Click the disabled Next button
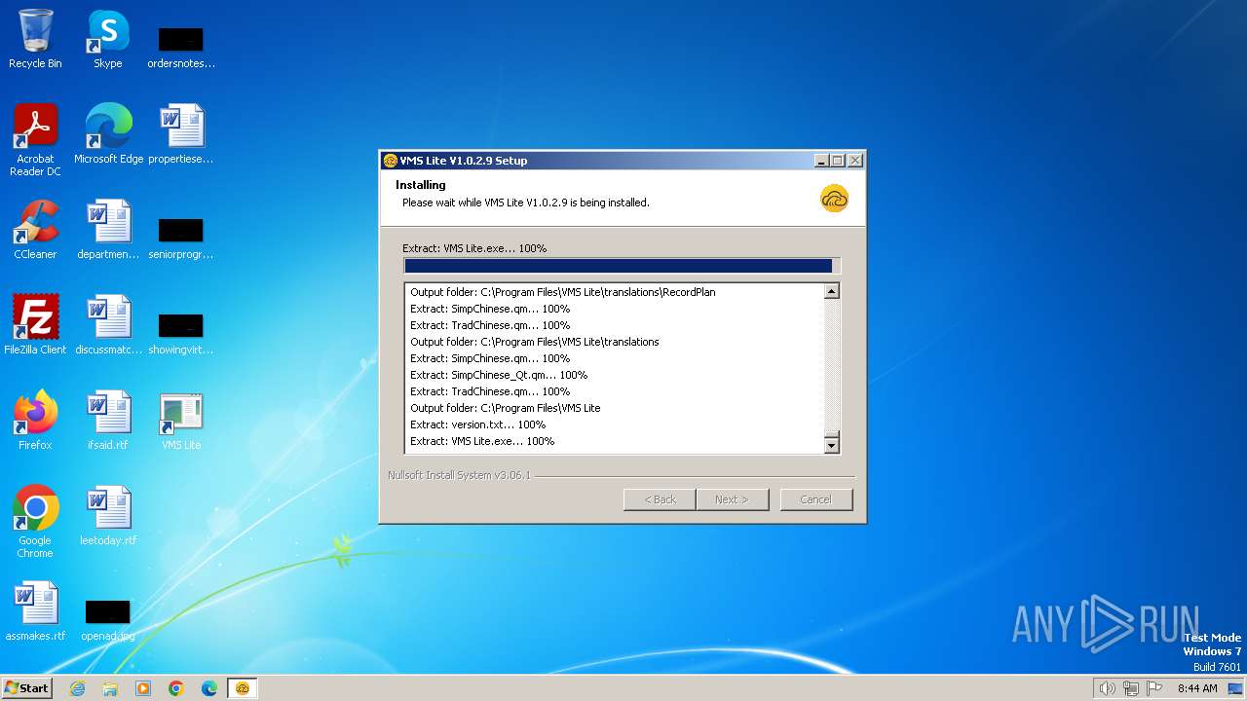1247x701 pixels. pyautogui.click(x=733, y=499)
